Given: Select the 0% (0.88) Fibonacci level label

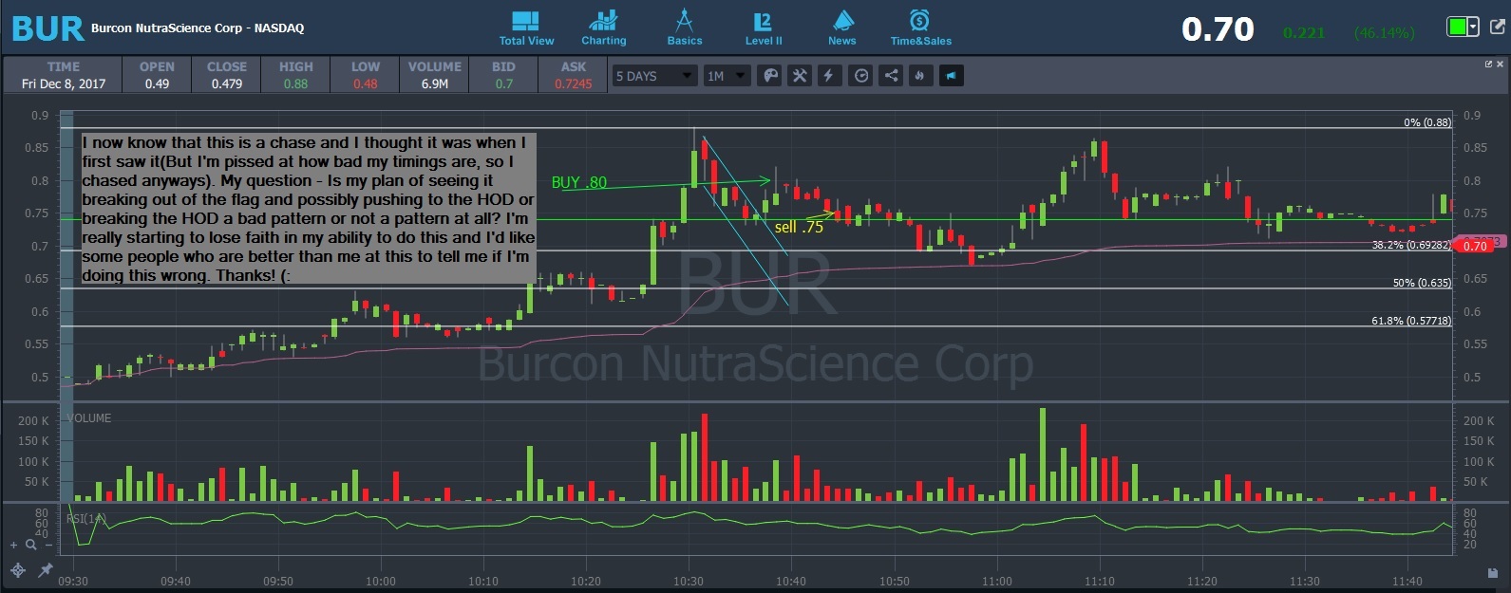Looking at the screenshot, I should pos(1427,122).
